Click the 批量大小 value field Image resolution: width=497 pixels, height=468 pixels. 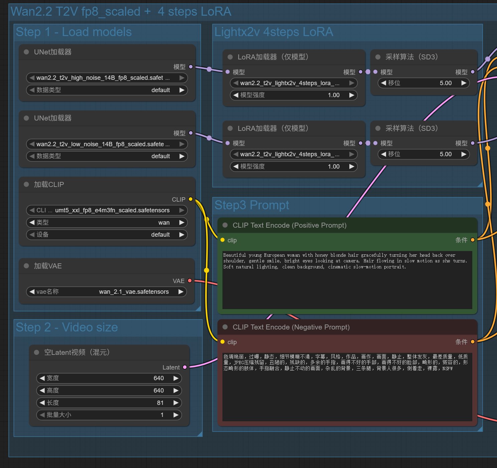109,415
